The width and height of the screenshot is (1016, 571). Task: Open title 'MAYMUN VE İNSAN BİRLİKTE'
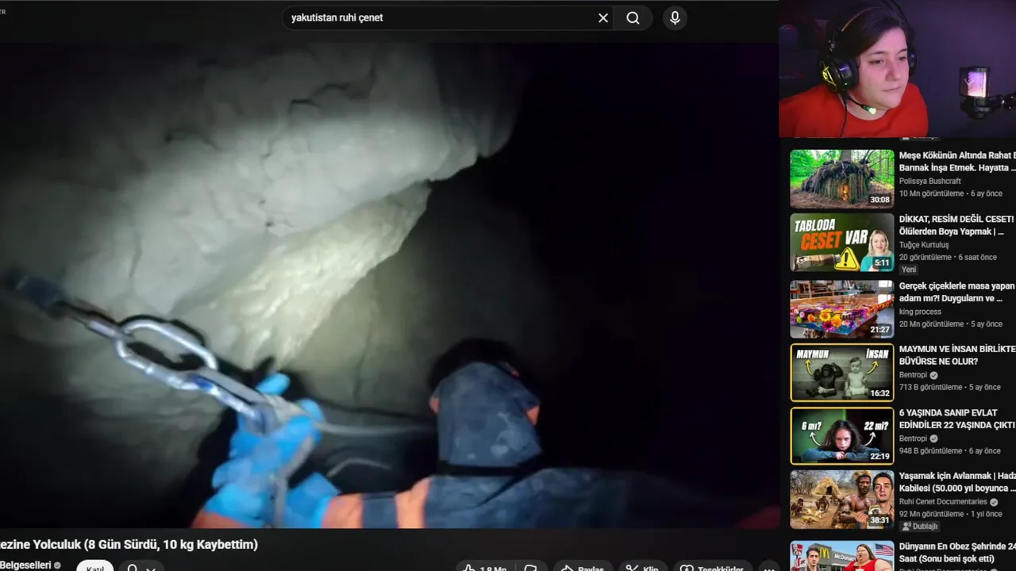(957, 355)
